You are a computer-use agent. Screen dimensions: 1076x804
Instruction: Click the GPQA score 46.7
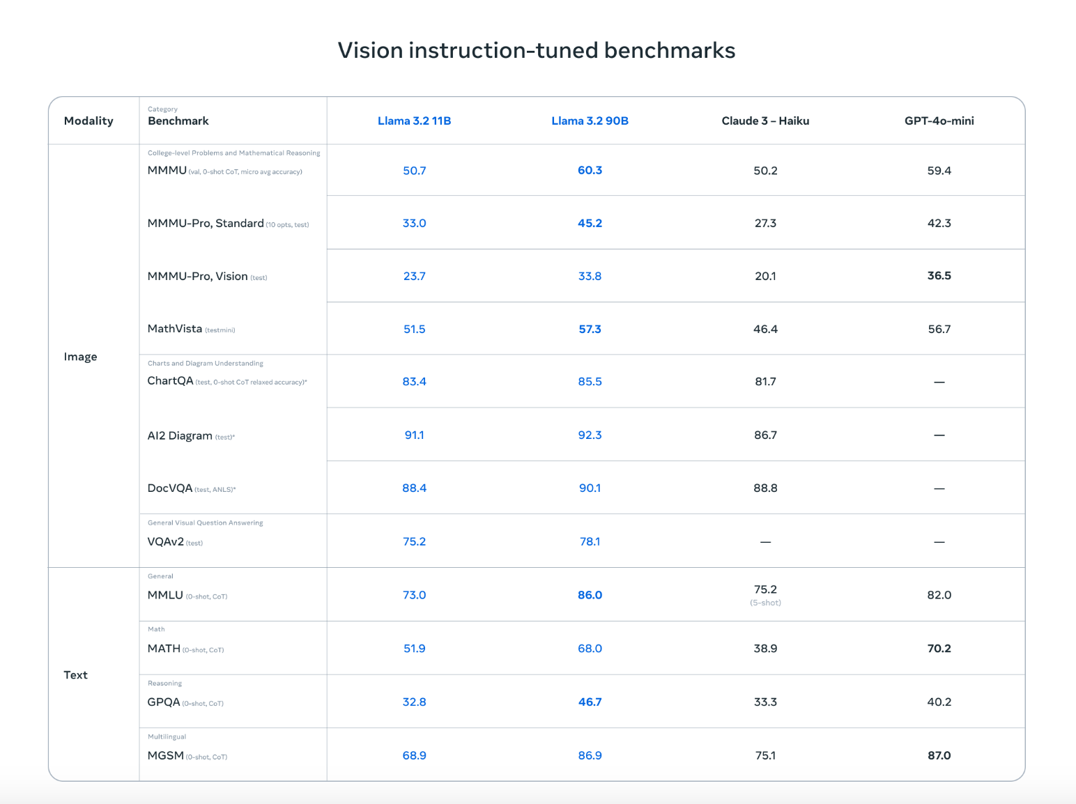[x=590, y=702]
